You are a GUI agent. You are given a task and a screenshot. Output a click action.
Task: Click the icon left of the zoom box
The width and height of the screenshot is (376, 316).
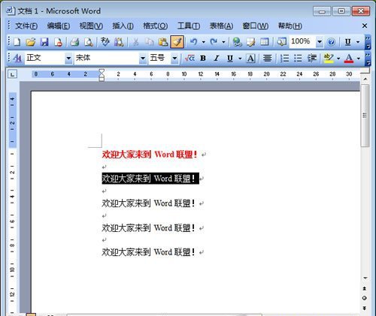point(281,42)
